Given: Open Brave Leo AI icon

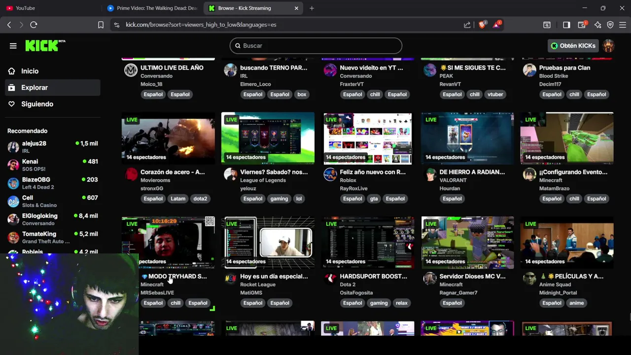Looking at the screenshot, I should coord(597,25).
